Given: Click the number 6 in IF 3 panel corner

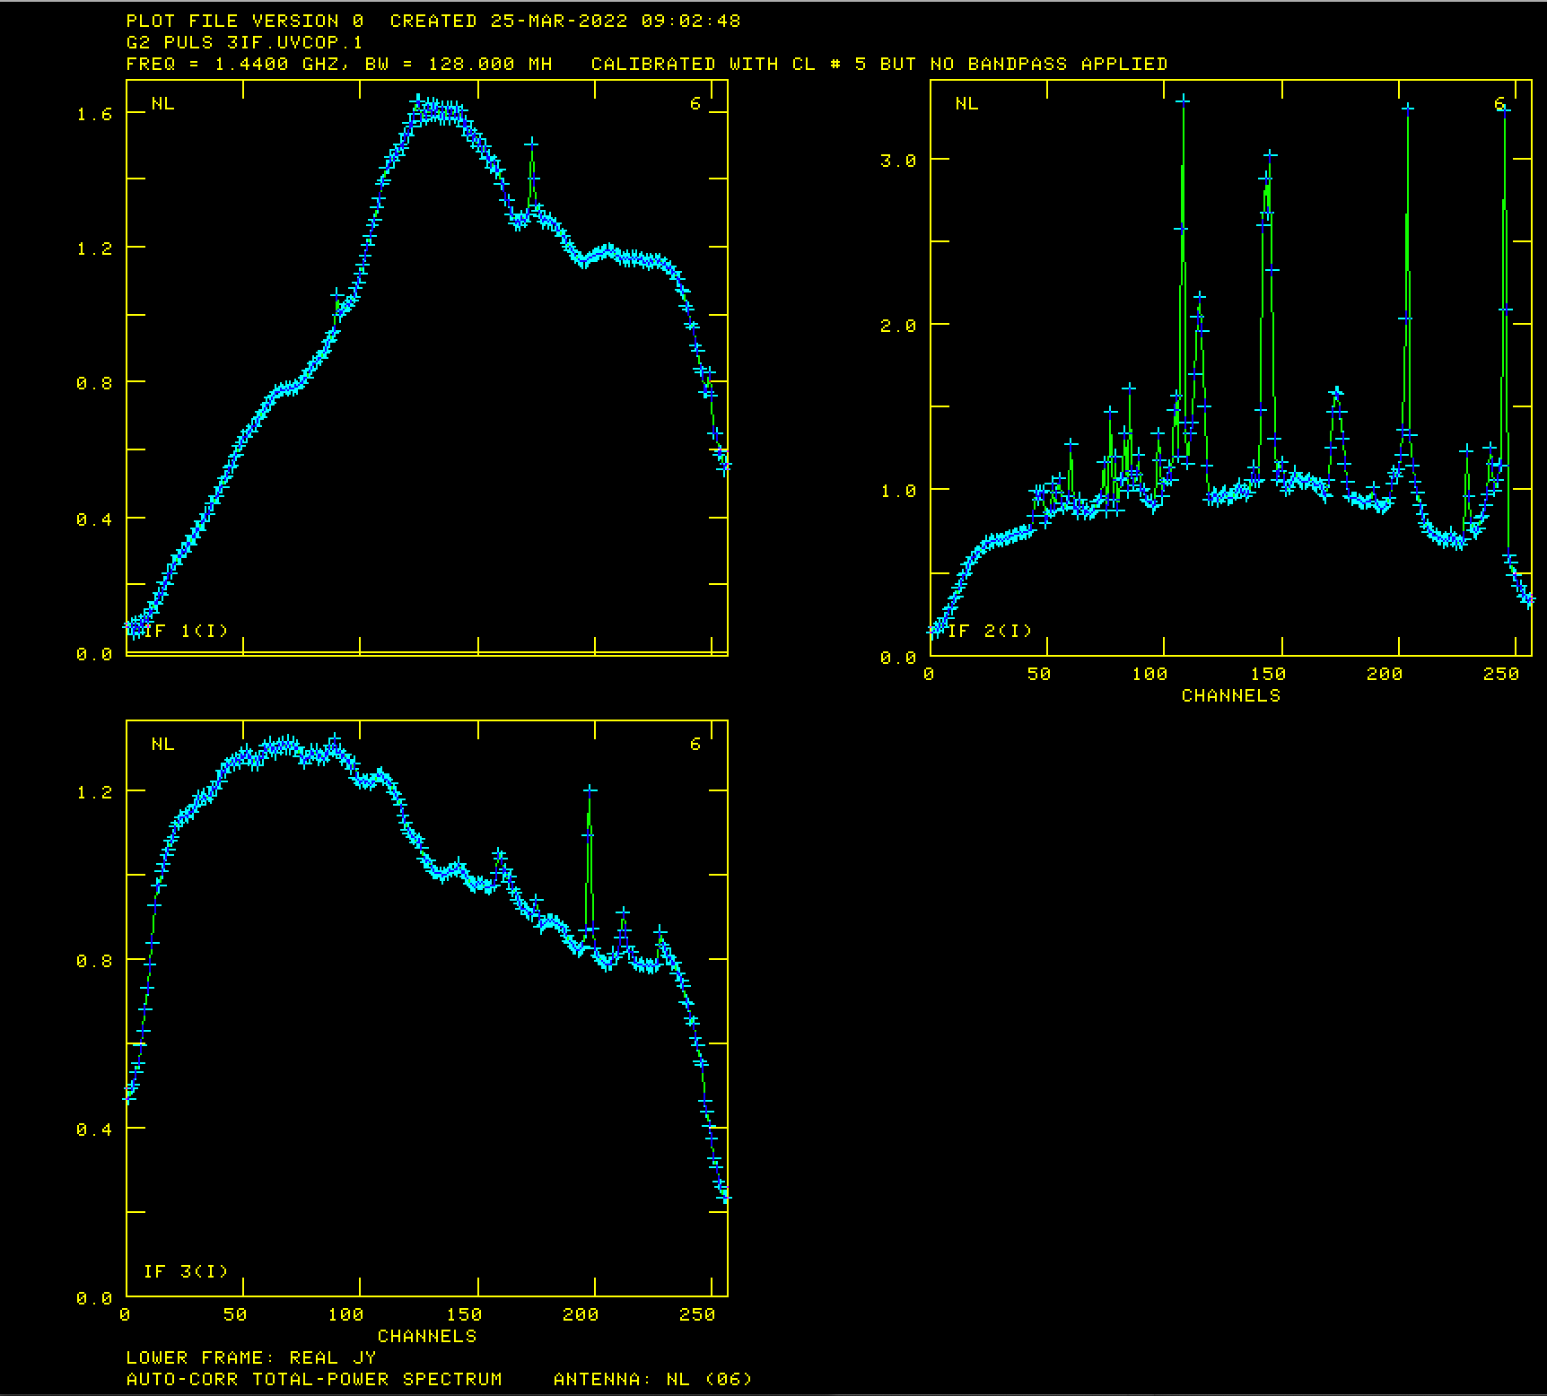Looking at the screenshot, I should (695, 744).
